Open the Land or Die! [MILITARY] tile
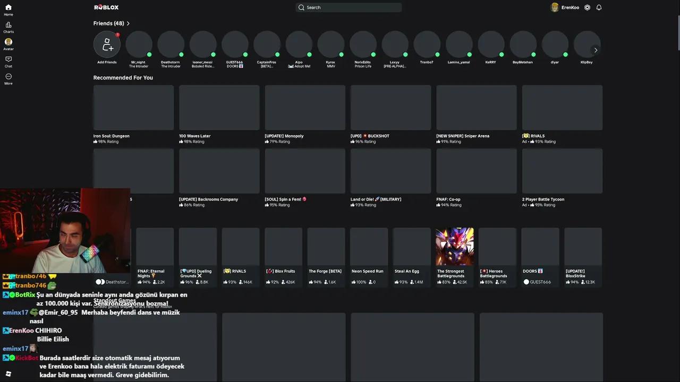 [390, 178]
